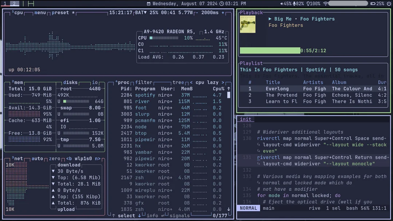Click the layout icon next to workspace tags
This screenshot has height=221, width=393.
(x=31, y=4)
